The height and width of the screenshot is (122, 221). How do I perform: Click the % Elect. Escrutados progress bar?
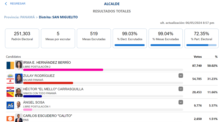129,45
